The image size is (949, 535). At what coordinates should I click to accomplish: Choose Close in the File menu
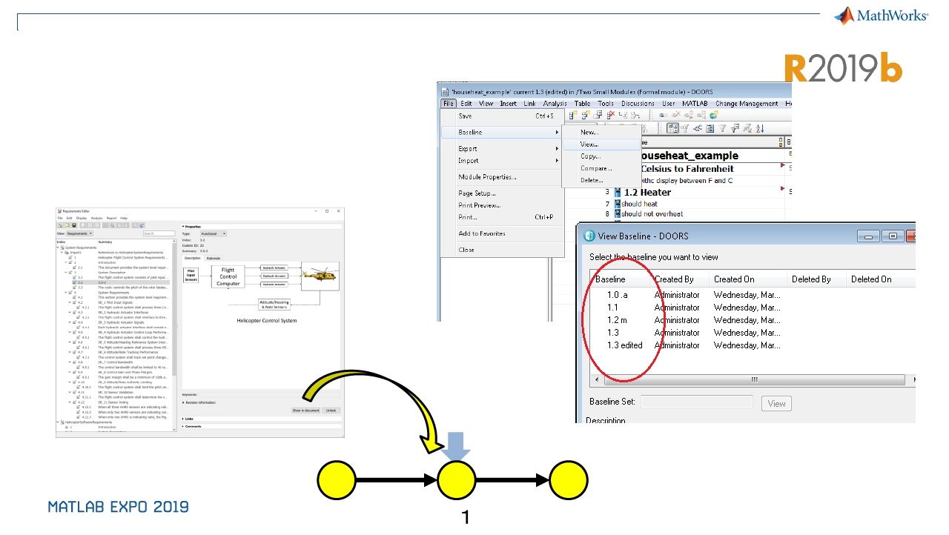(502, 250)
